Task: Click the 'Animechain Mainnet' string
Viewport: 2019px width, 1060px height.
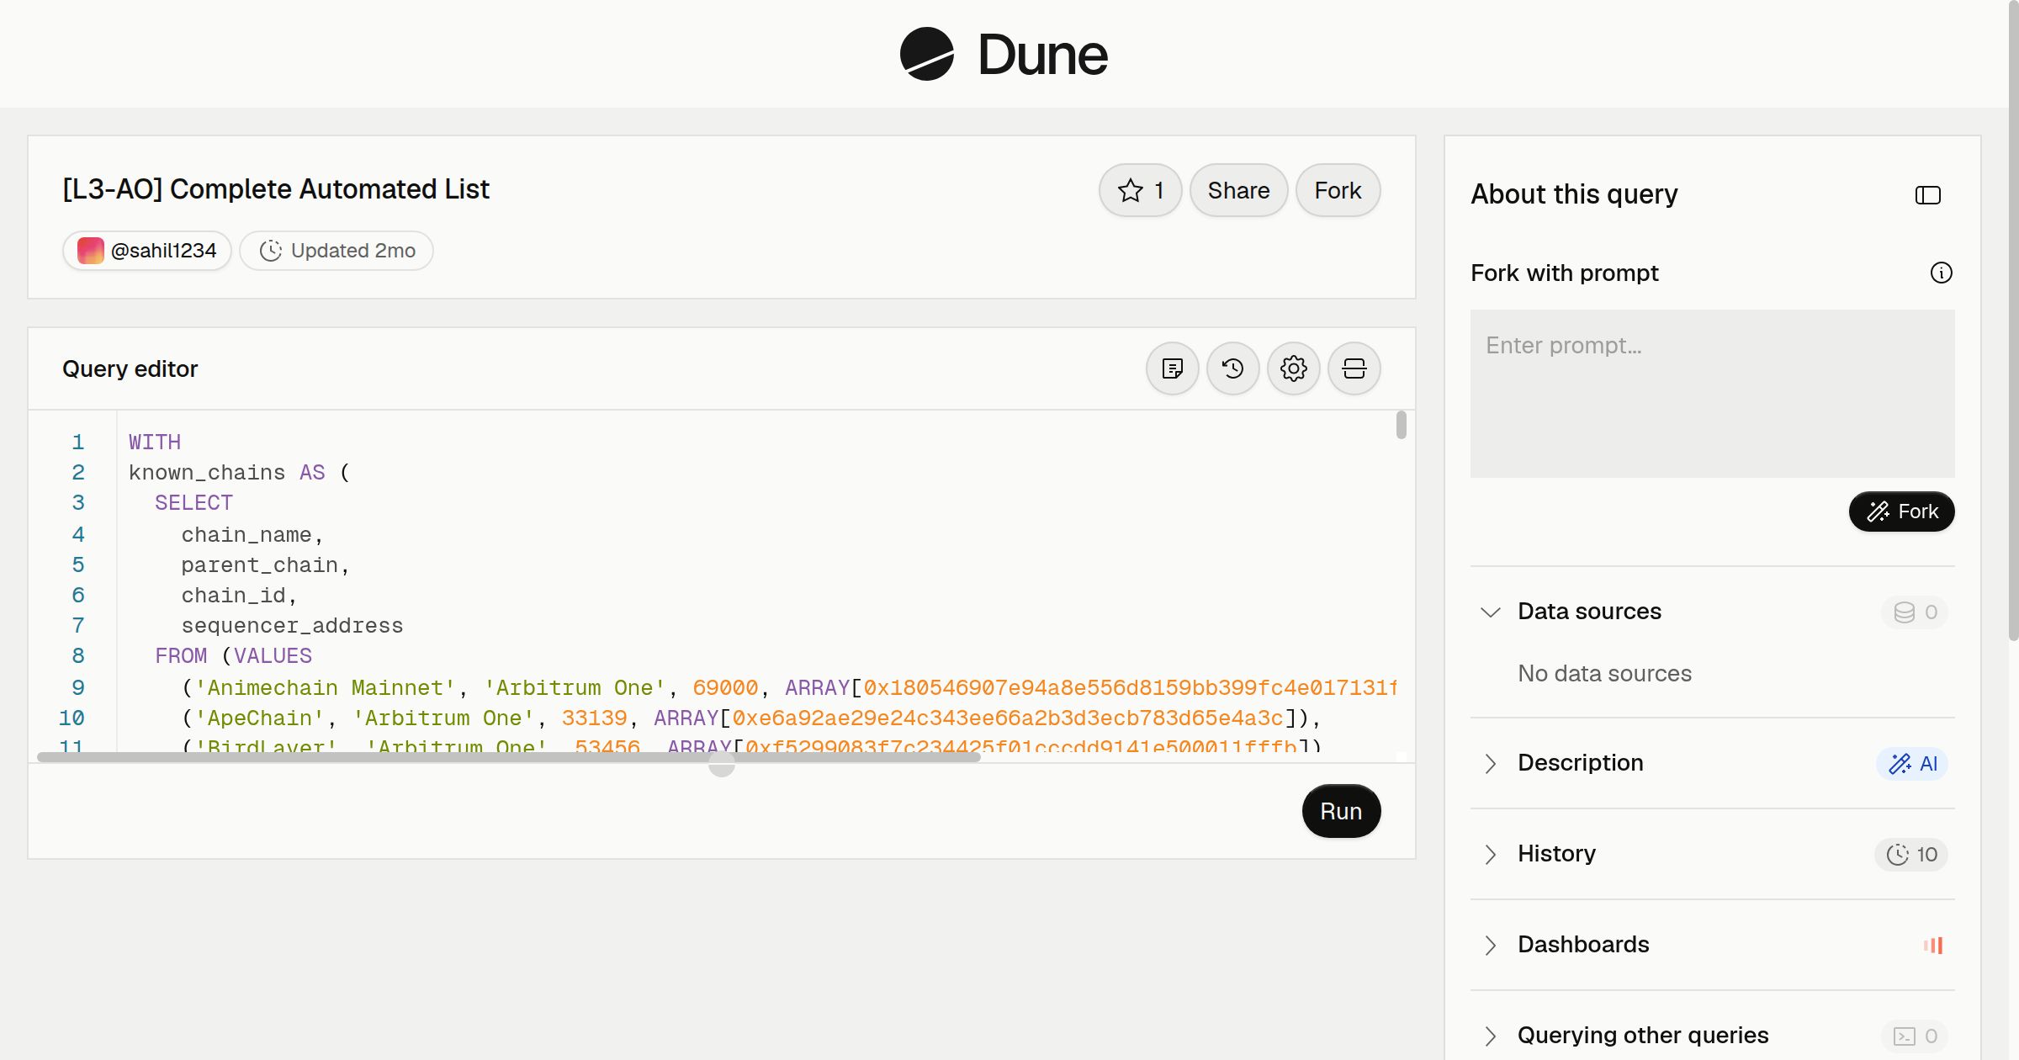Action: click(326, 688)
